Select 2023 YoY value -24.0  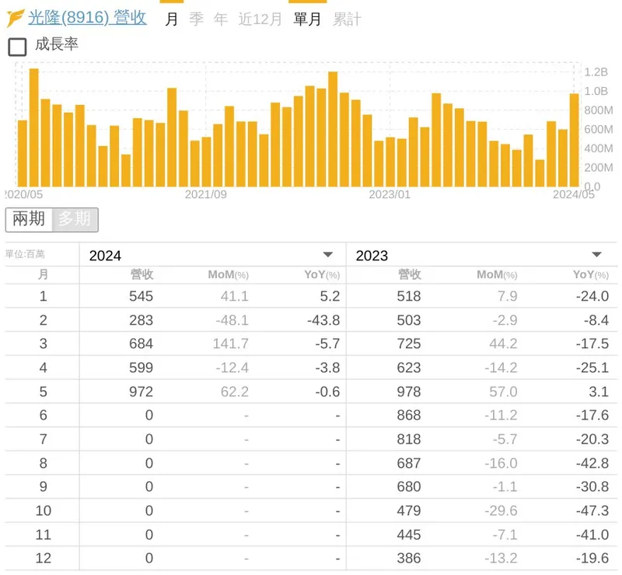[x=592, y=296]
